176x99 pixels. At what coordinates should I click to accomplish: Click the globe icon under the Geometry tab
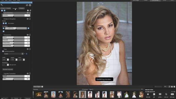[x=28, y=10]
